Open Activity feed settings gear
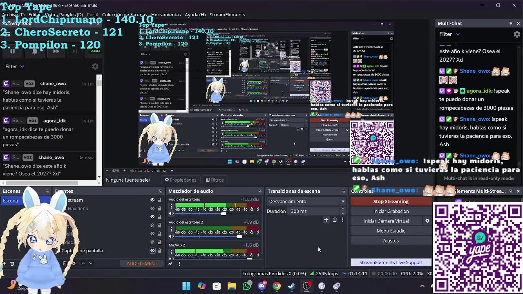The height and width of the screenshot is (294, 523). point(95,66)
